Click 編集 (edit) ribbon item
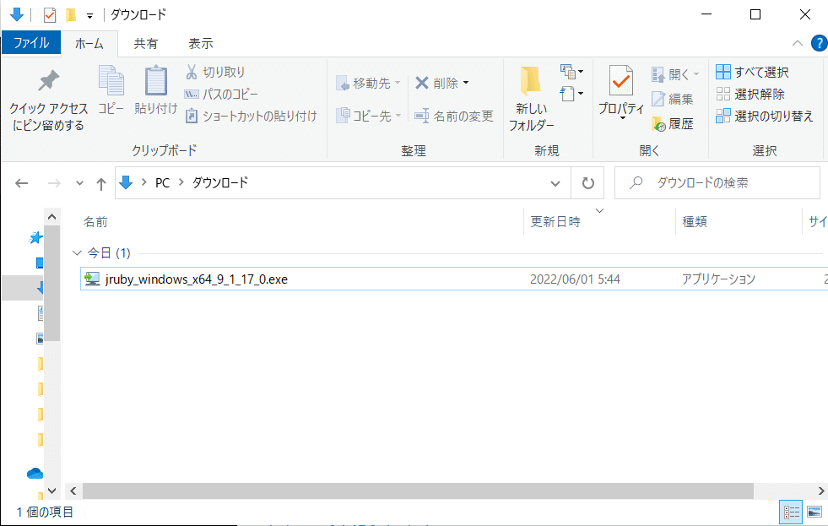This screenshot has height=526, width=828. (672, 99)
